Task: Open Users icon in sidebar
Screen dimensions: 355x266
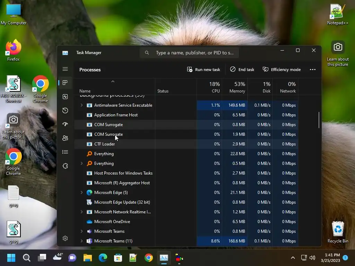Action: coord(65,138)
